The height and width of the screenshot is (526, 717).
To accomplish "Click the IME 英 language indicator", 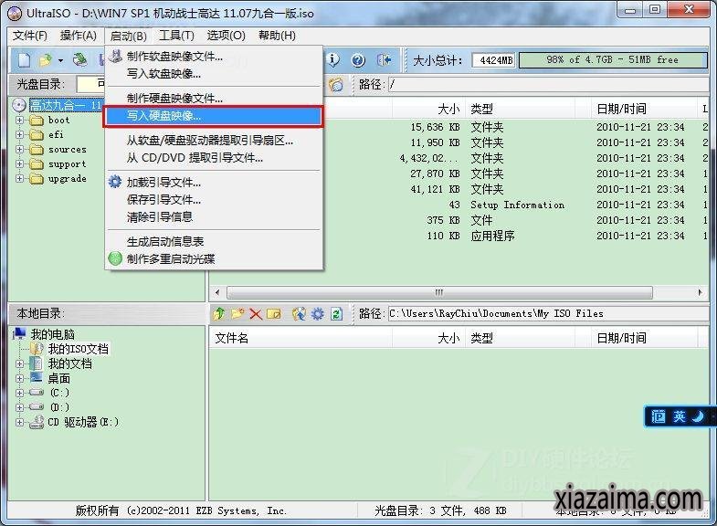I will pyautogui.click(x=680, y=416).
